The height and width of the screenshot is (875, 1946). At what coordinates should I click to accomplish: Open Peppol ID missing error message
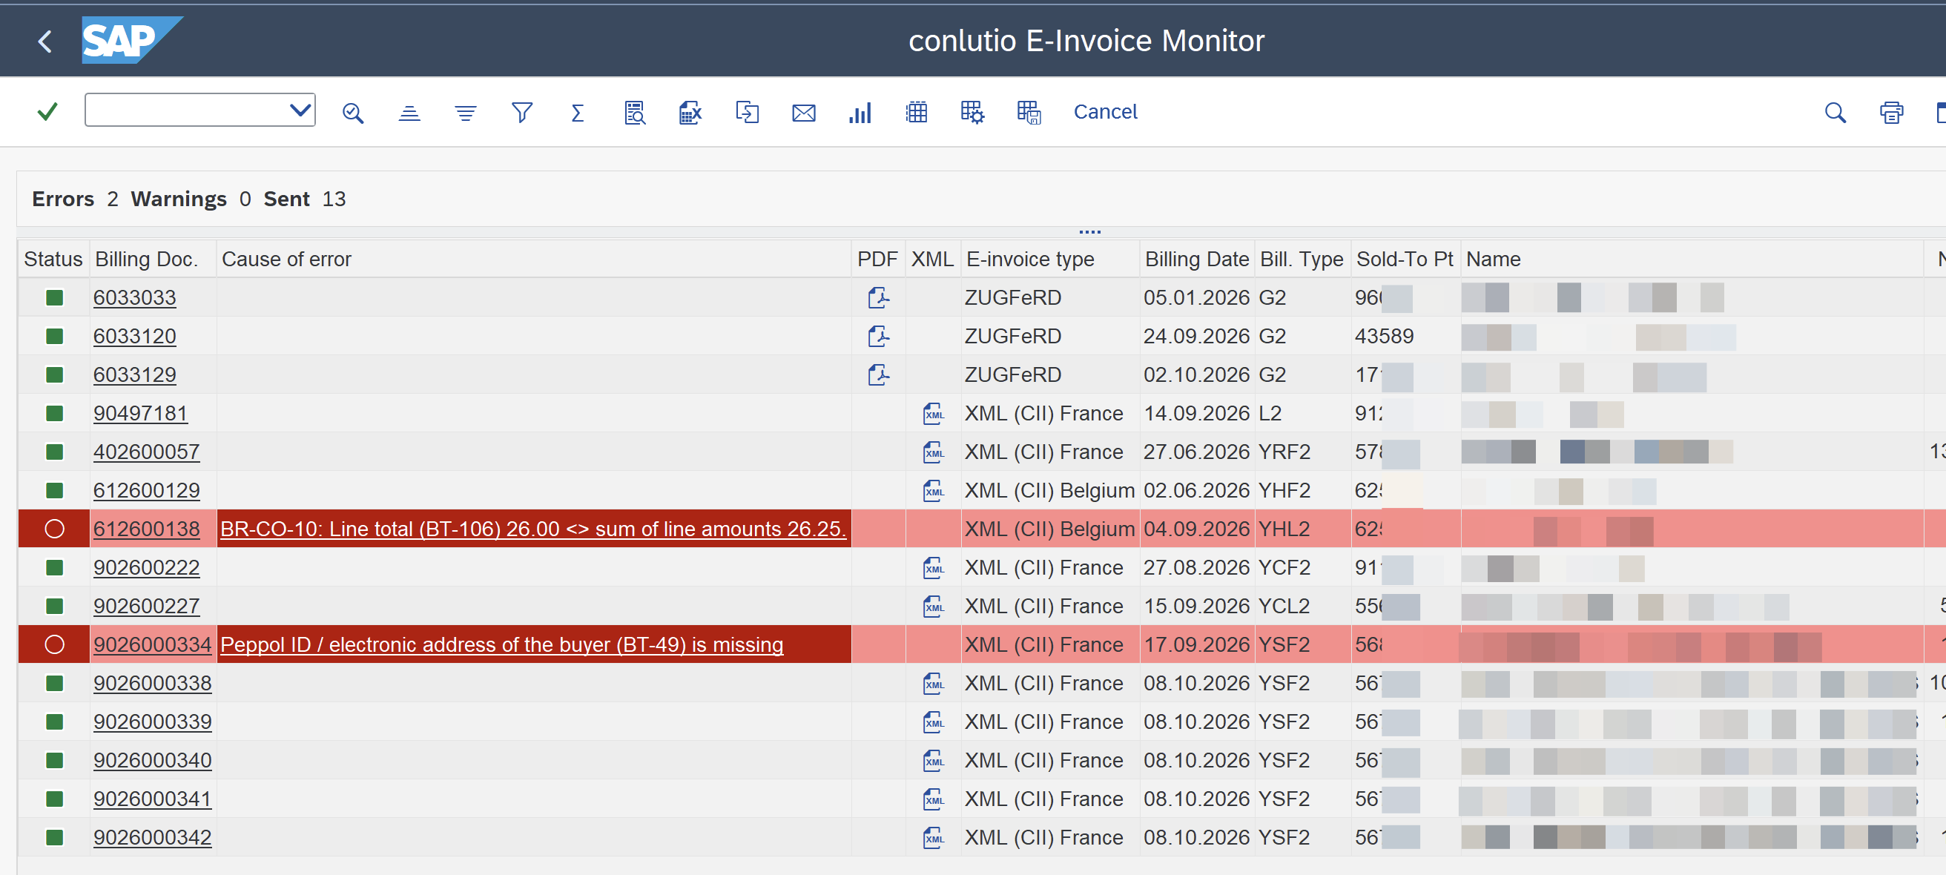click(x=501, y=644)
